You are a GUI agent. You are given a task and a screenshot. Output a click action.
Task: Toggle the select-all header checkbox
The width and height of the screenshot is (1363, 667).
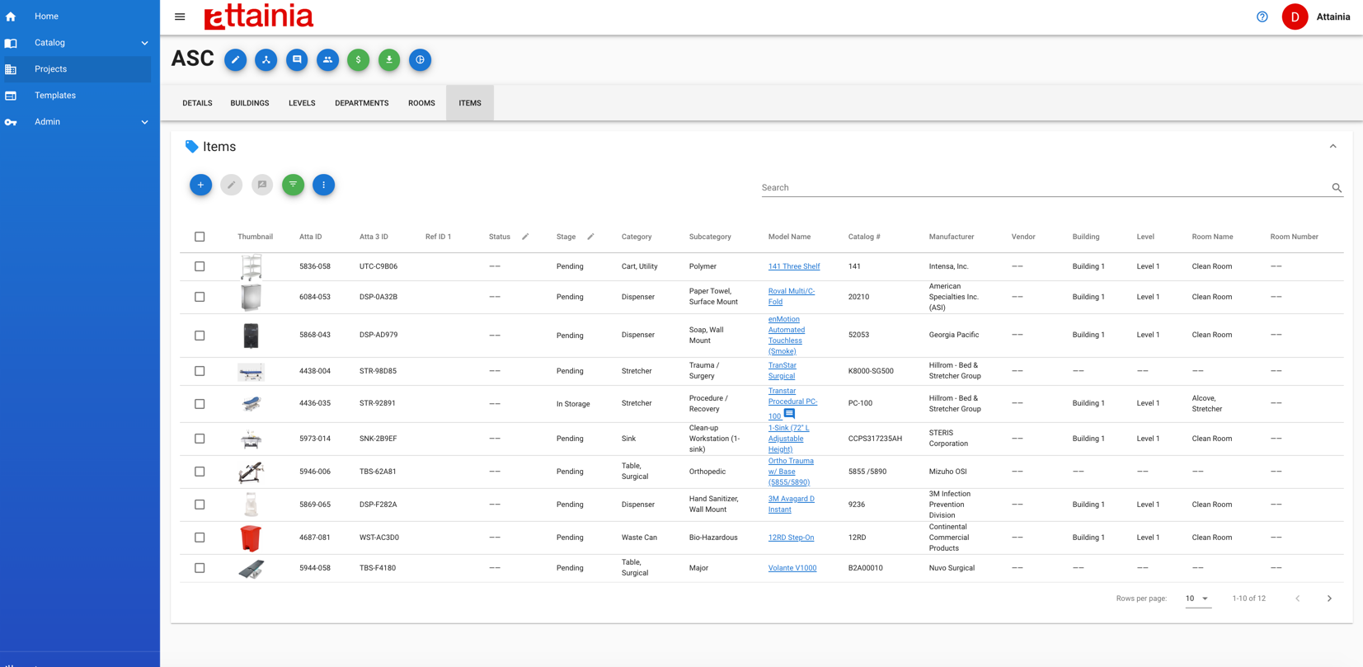[x=200, y=237]
